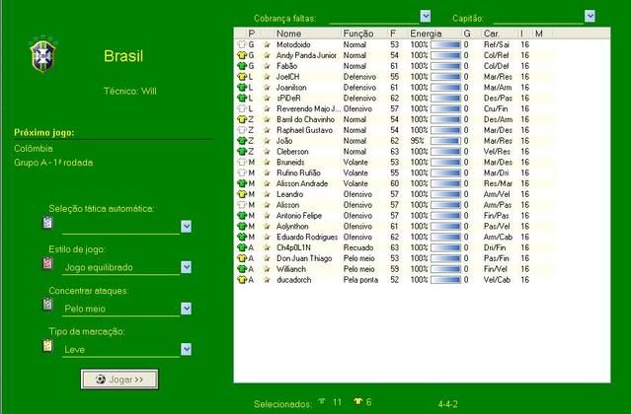Click the Brasil team crest logo

(x=41, y=56)
